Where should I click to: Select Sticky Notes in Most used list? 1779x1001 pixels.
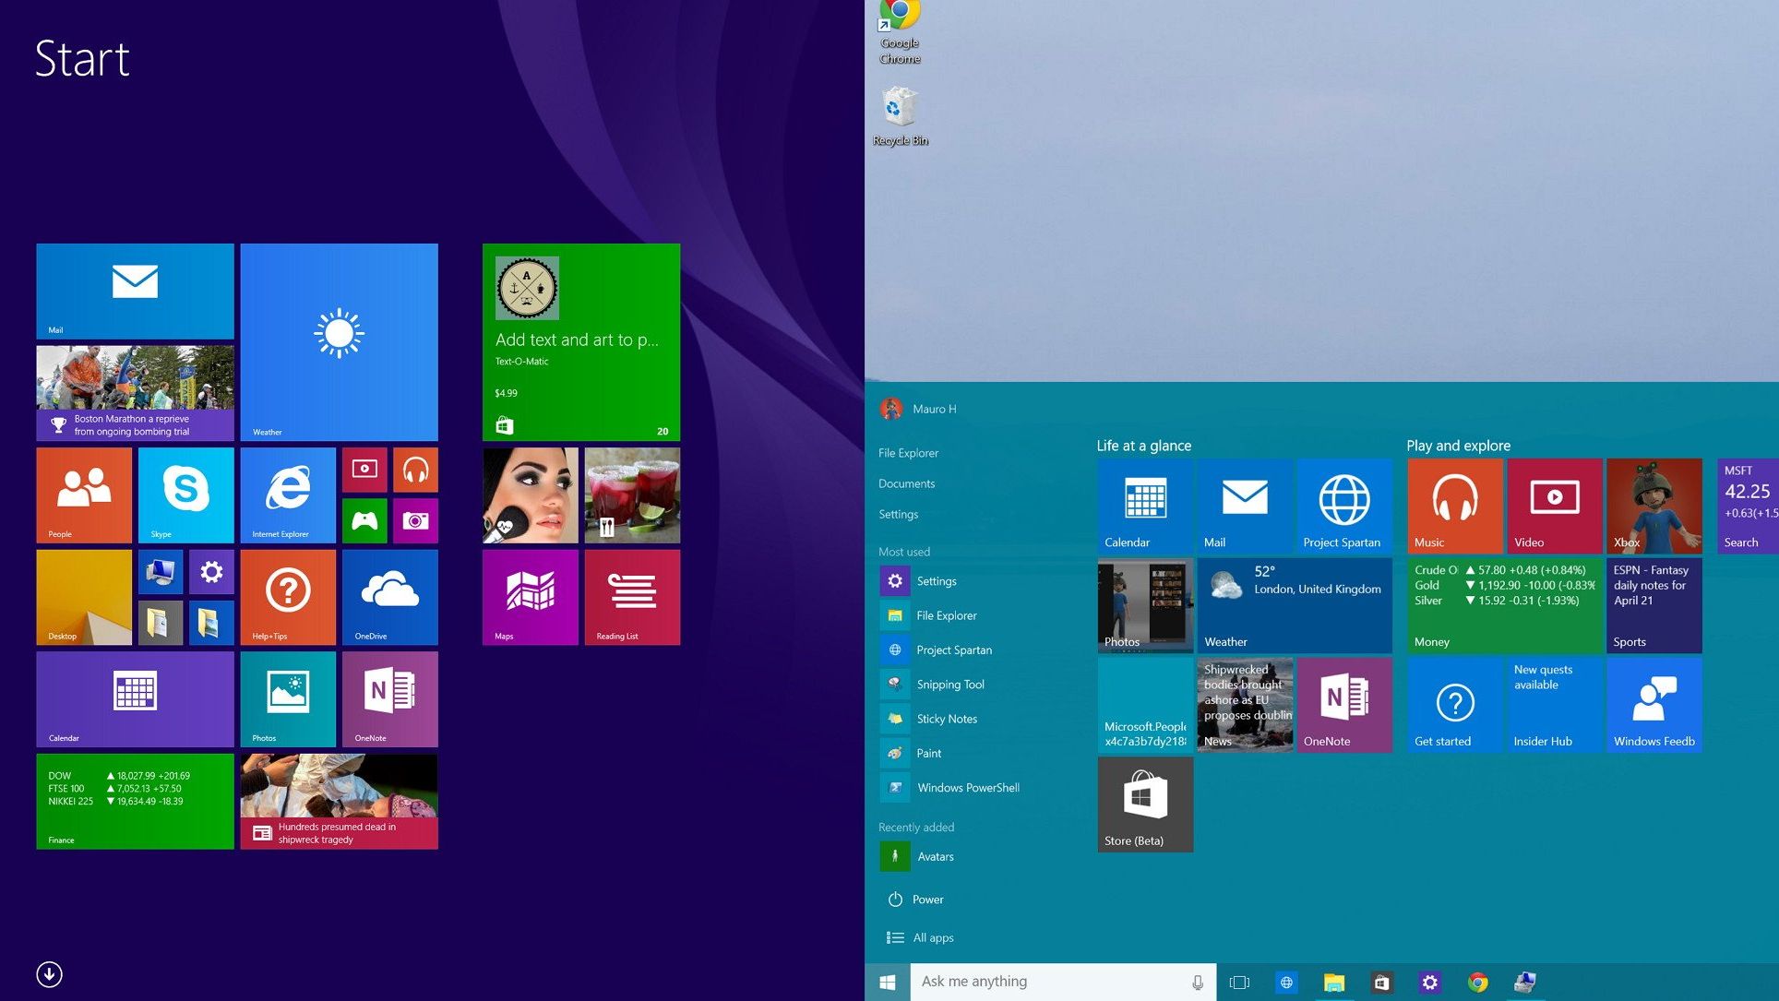pyautogui.click(x=930, y=719)
